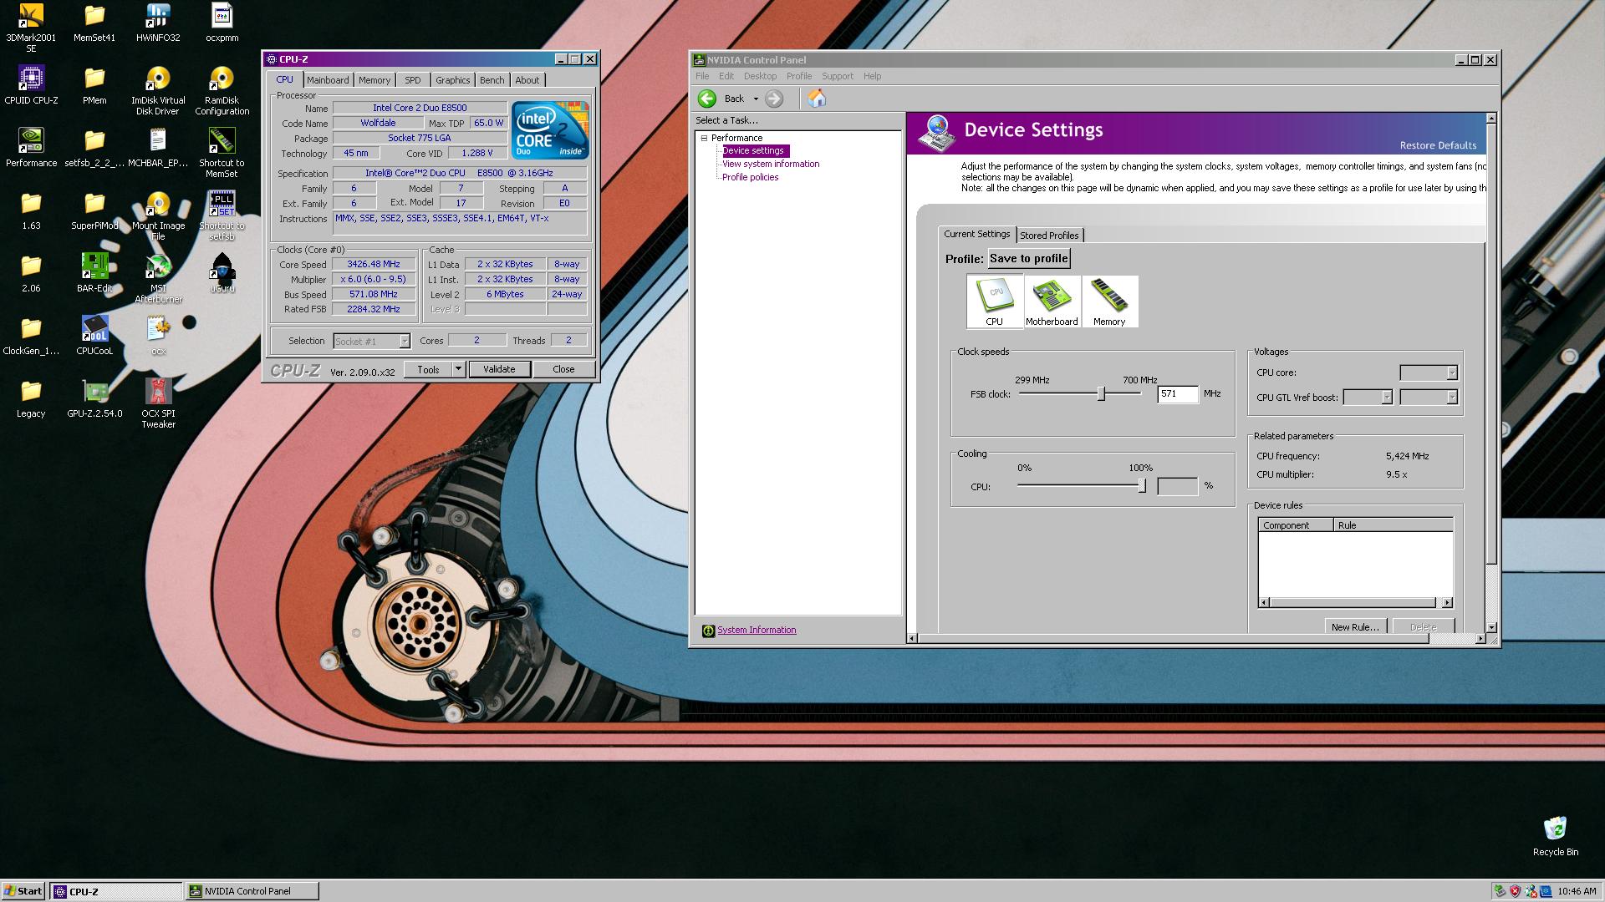Viewport: 1605px width, 902px height.
Task: Switch to NVIDIA Control Panel taskbar button
Action: pos(252,891)
